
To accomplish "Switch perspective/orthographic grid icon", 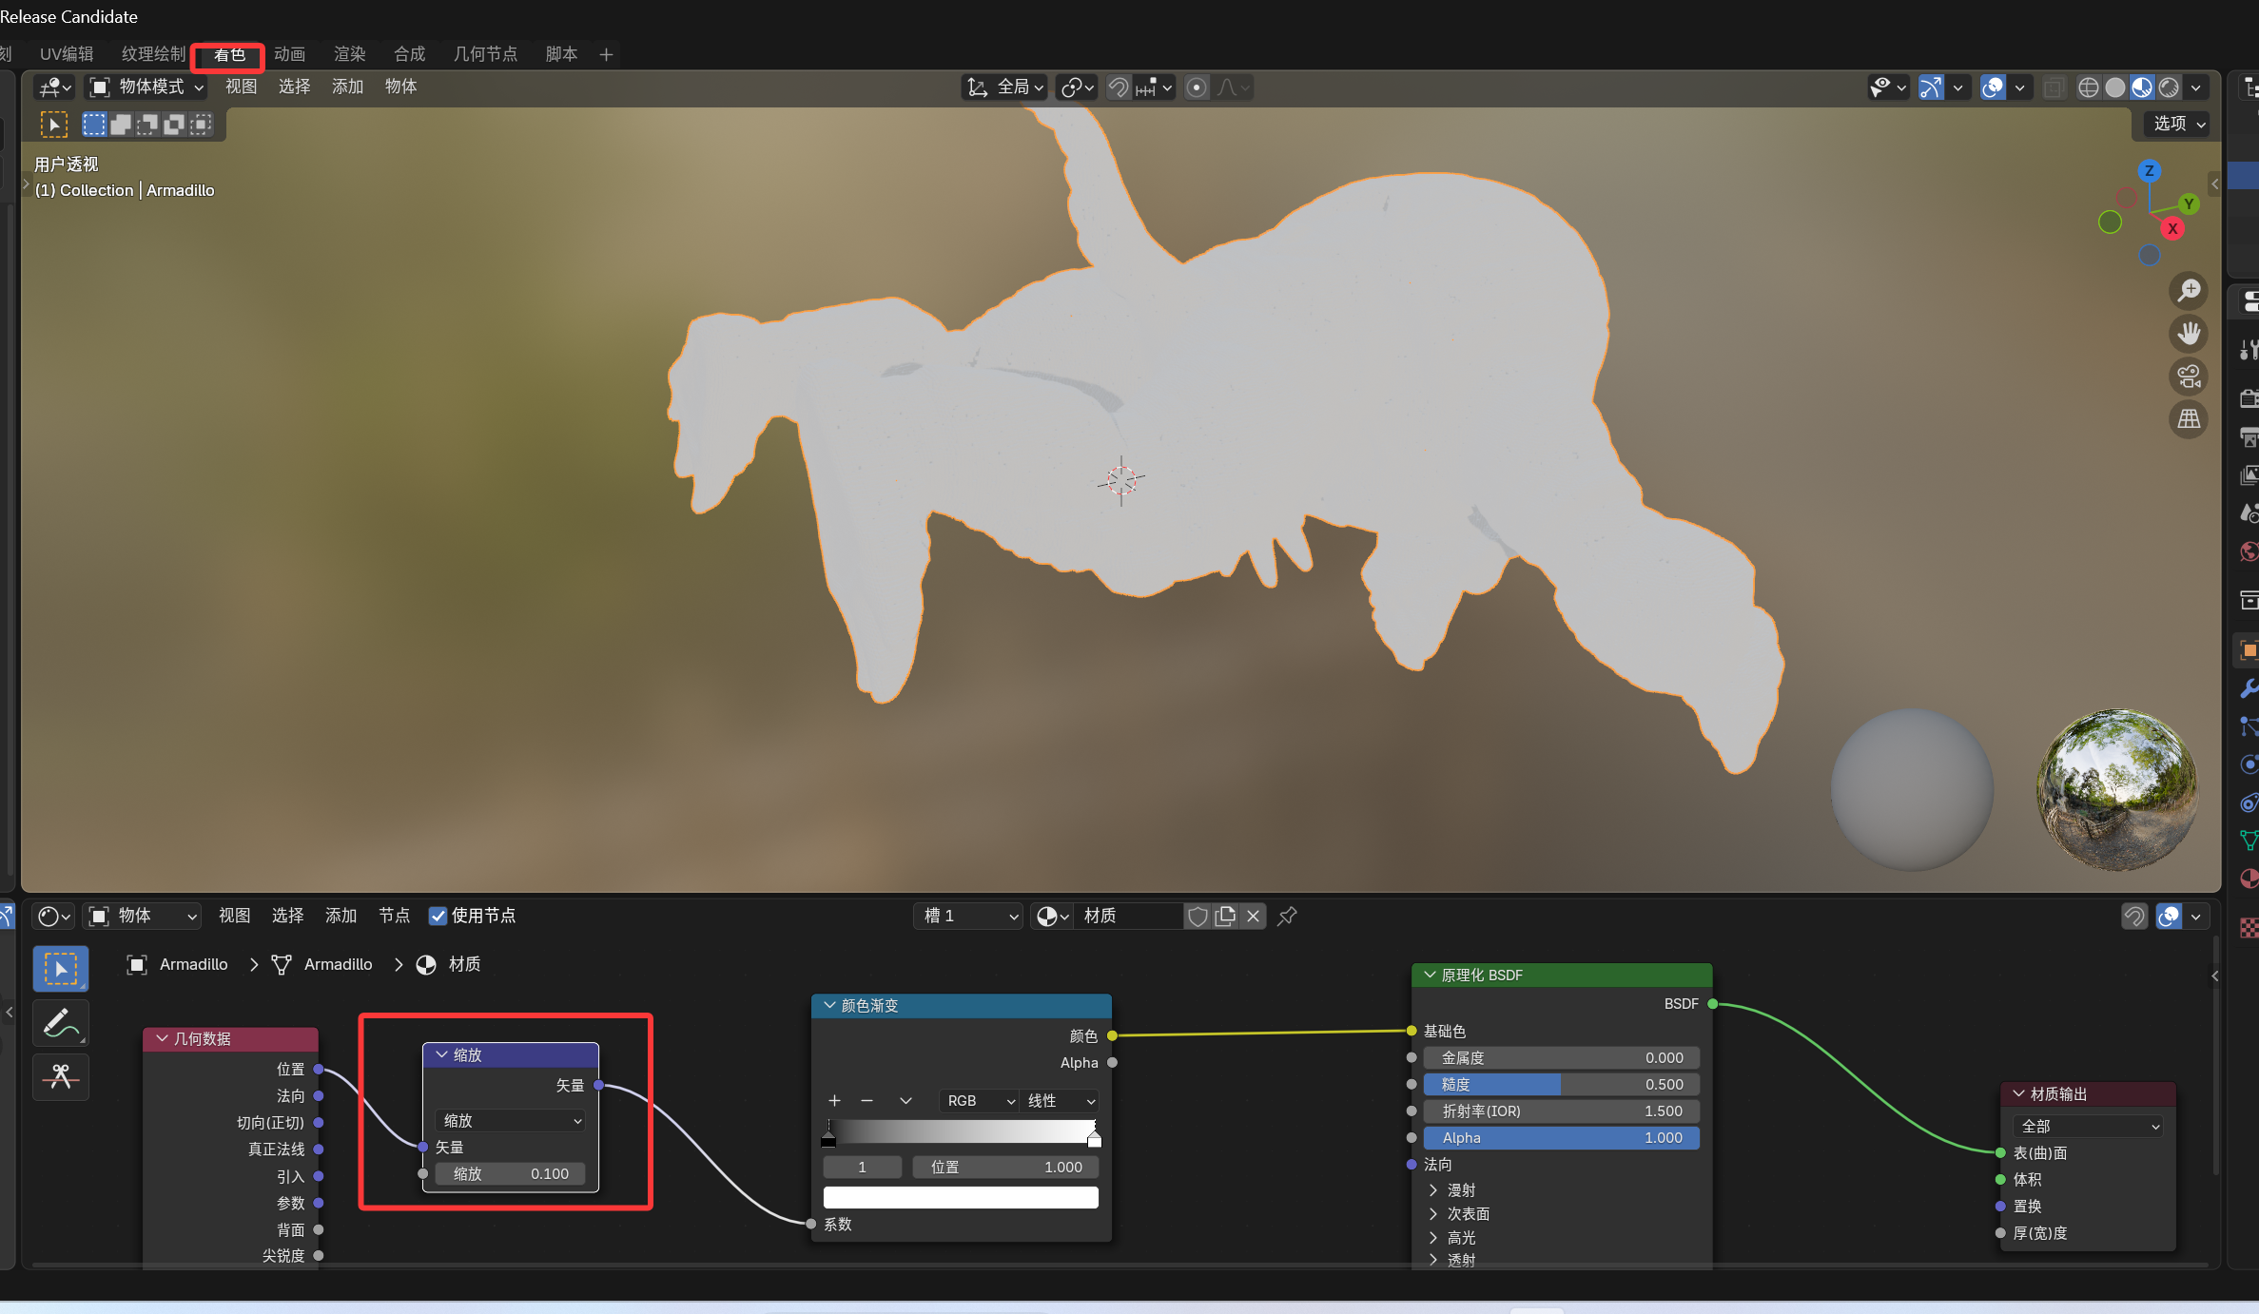I will (2189, 419).
